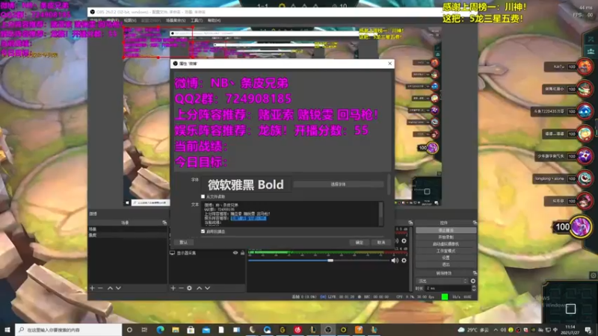Undock the transitions panel via dock icon
This screenshot has width=598, height=336.
point(475,273)
